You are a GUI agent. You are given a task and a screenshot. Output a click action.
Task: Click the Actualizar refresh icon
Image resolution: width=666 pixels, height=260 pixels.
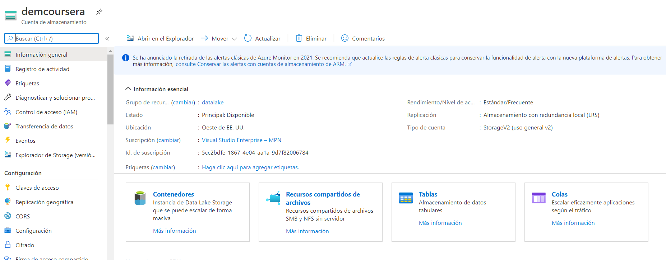coord(248,38)
